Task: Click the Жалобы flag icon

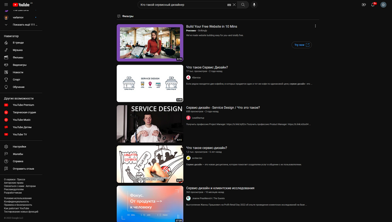Action: click(x=6, y=154)
